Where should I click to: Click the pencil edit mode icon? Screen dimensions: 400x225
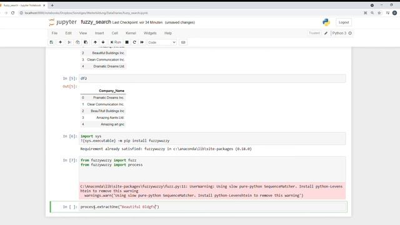point(326,33)
